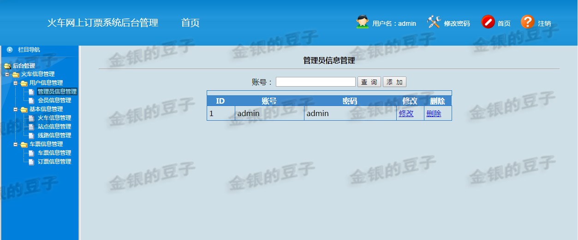Screen dimensions: 578x240
Task: Click the folder icon beside 用户信息管理
Action: [x=24, y=83]
